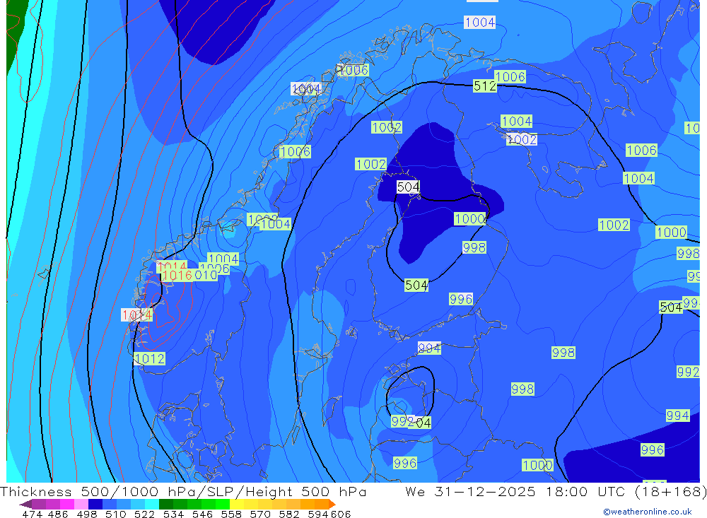Click the white-background 504 contour label
This screenshot has width=707, height=518.
click(x=409, y=187)
